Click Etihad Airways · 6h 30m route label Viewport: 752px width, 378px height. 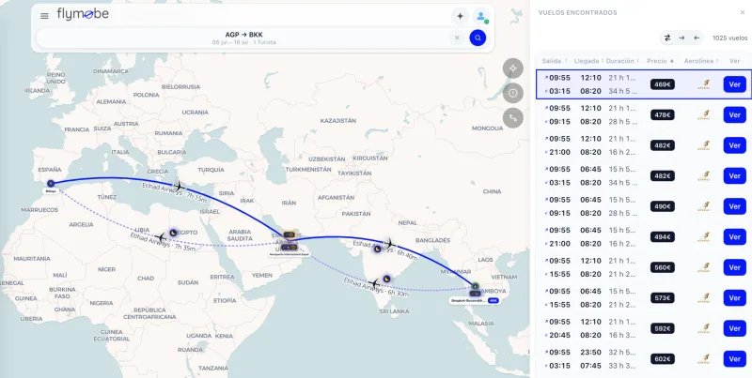377,287
